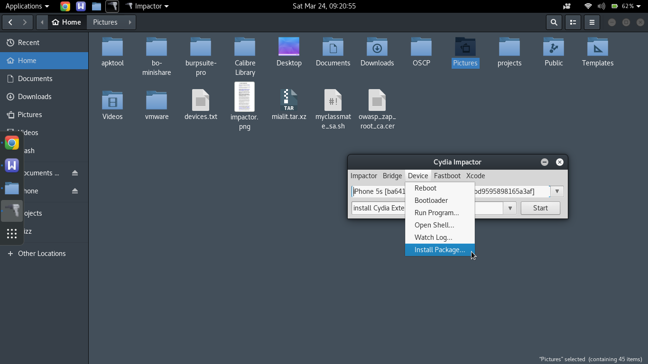Screen dimensions: 648x364
Task: Open the OSCP folder
Action: 421,52
